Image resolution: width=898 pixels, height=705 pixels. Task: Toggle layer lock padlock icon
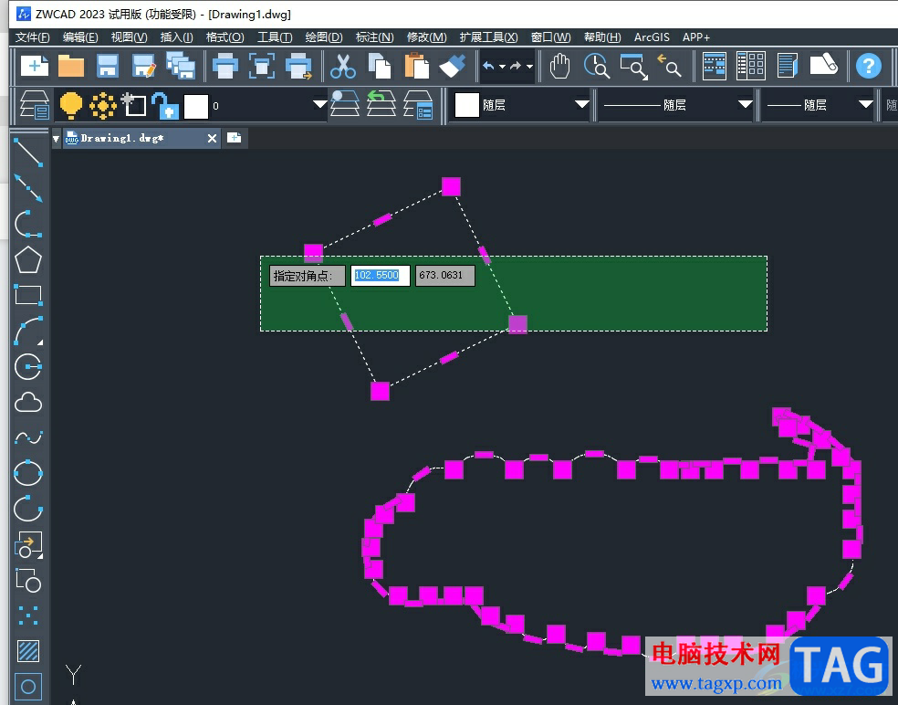coord(165,105)
